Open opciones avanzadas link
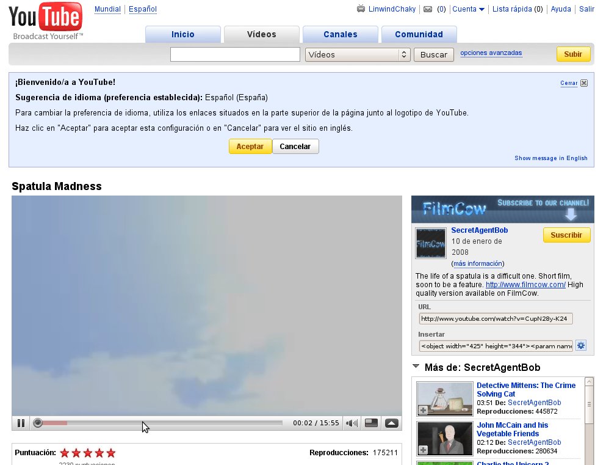This screenshot has width=606, height=465. point(491,53)
